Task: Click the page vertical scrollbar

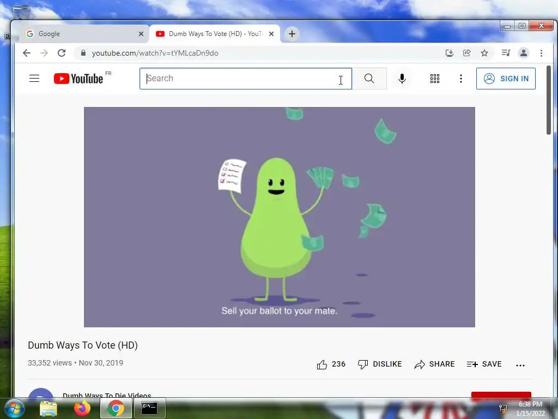Action: pyautogui.click(x=549, y=100)
